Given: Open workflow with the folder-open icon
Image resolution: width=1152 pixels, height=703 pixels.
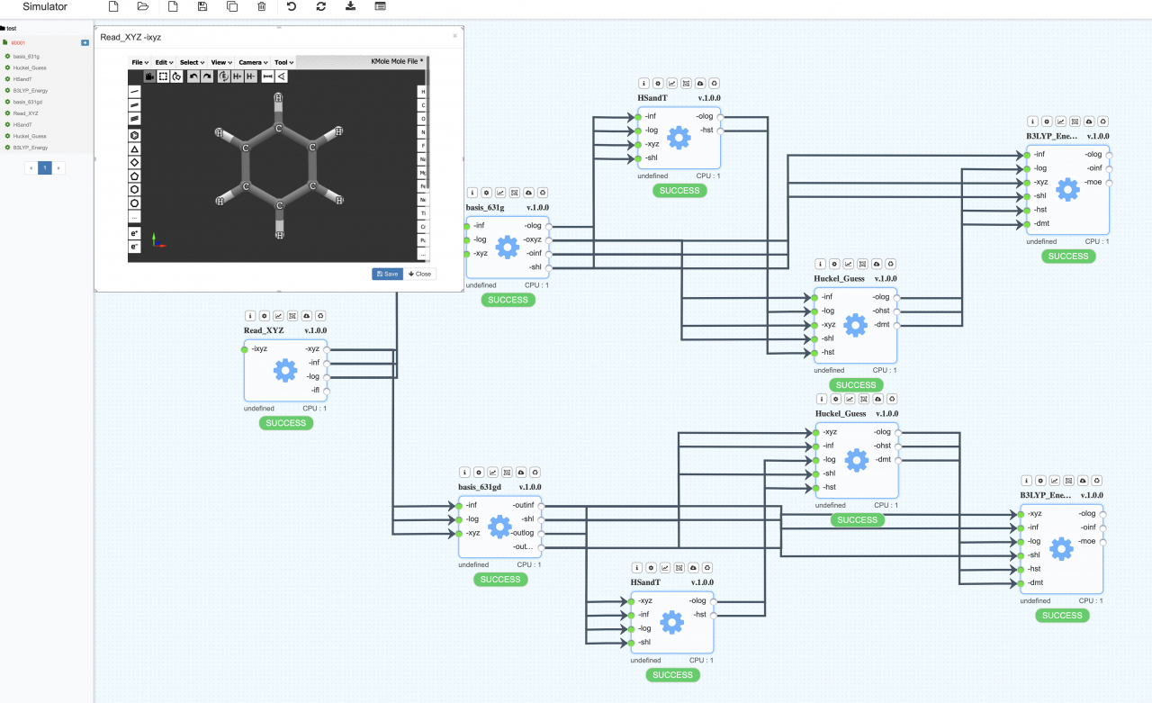Looking at the screenshot, I should (x=142, y=6).
